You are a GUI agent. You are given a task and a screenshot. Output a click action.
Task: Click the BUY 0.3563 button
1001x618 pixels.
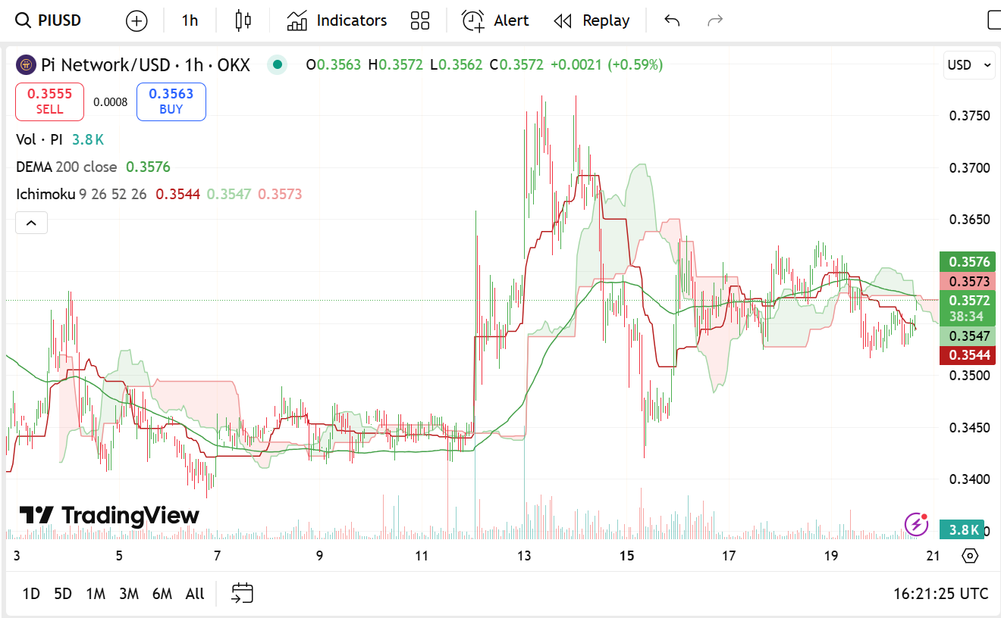[171, 101]
